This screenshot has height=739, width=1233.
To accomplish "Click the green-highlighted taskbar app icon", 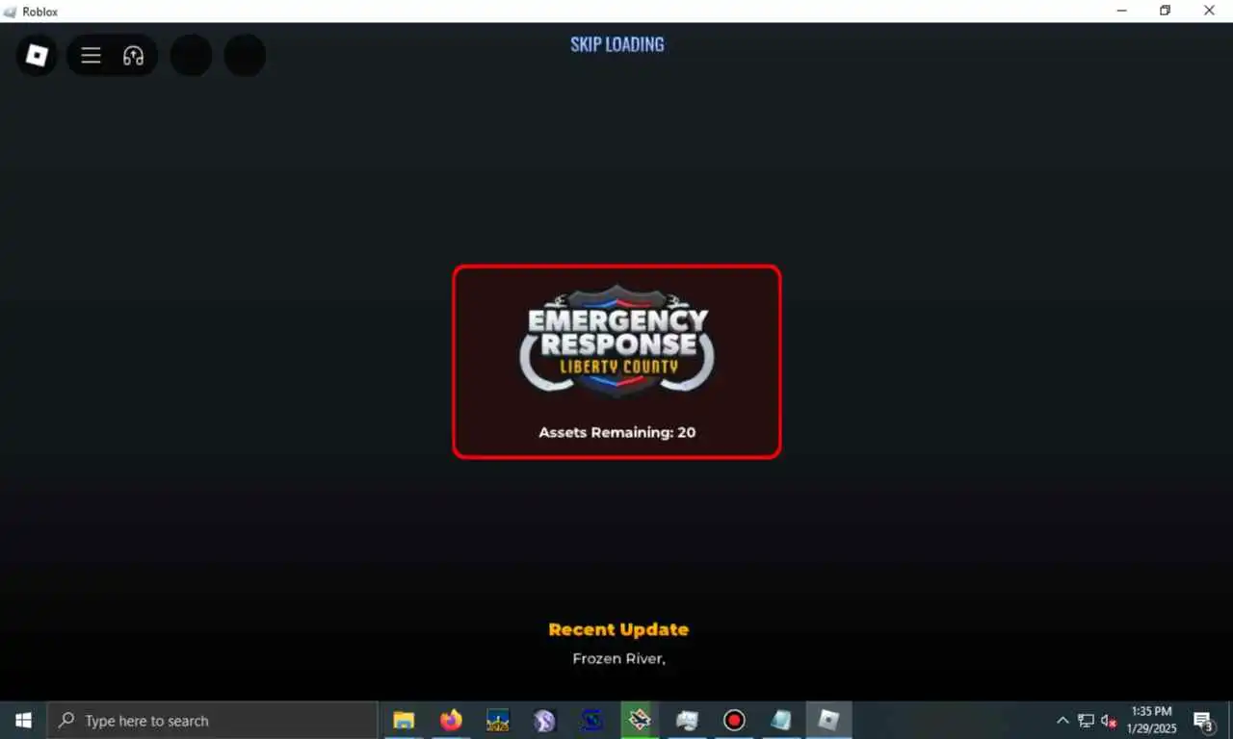I will pos(640,720).
